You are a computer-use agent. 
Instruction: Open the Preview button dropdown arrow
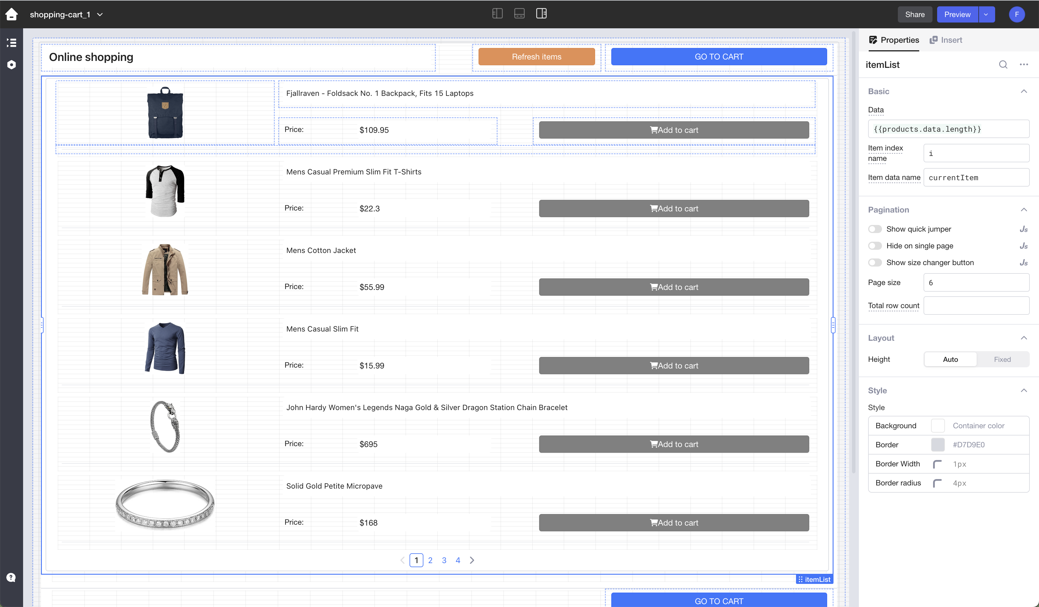(x=986, y=14)
